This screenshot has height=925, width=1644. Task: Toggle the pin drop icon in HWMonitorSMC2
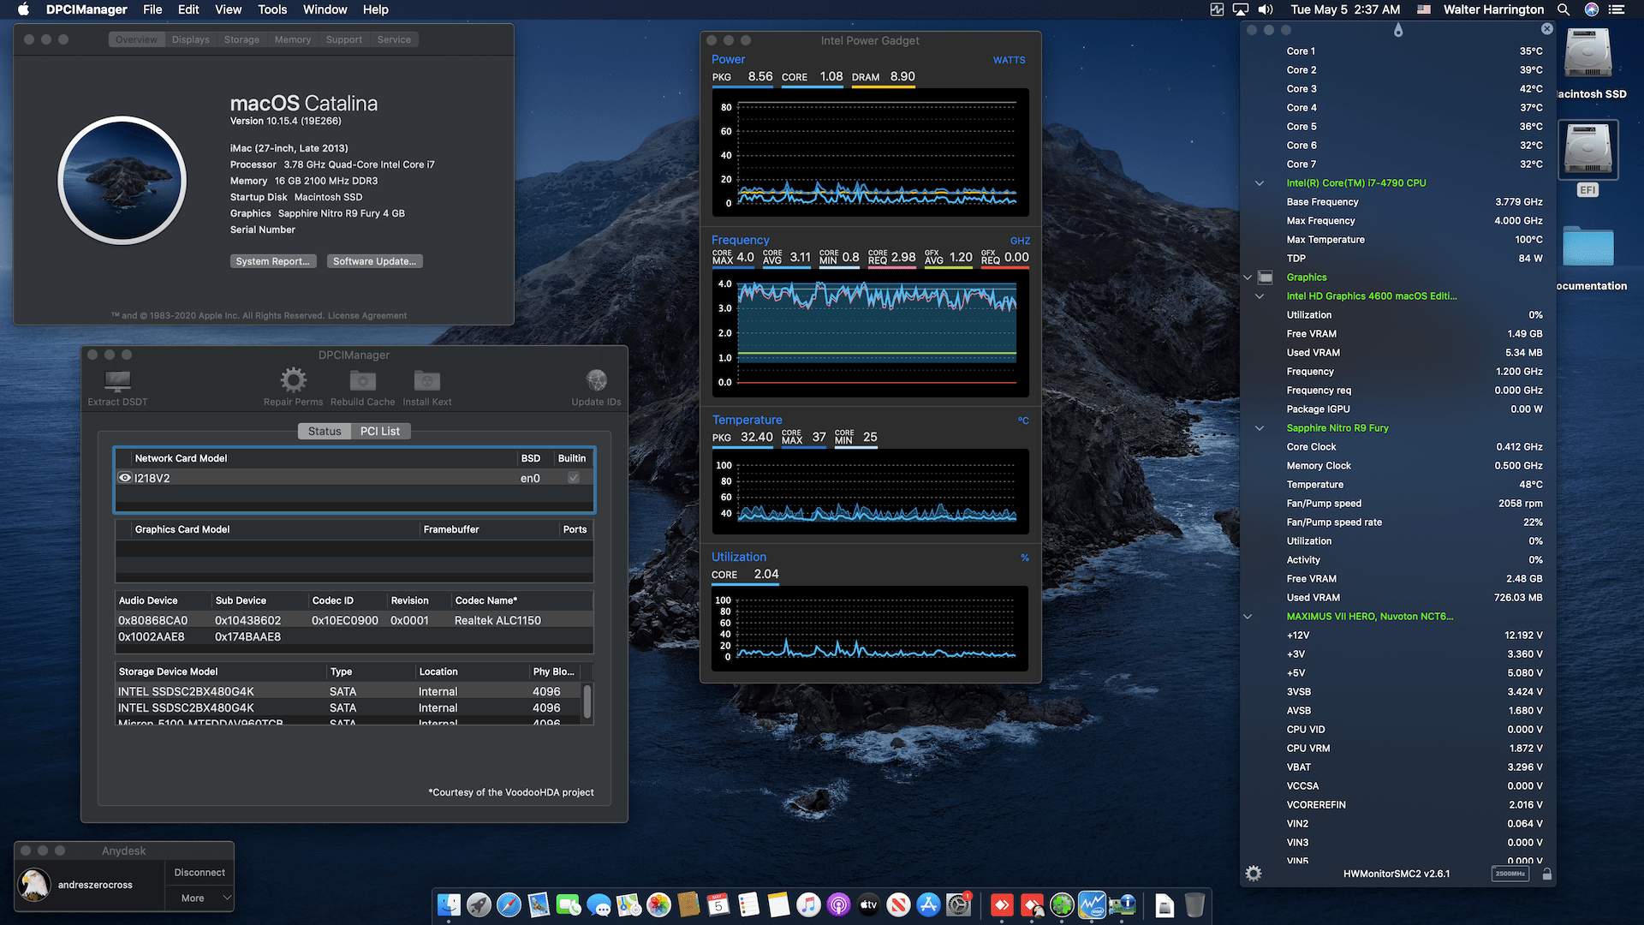[x=1398, y=30]
